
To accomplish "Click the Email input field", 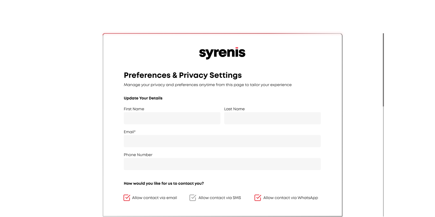I will (x=222, y=141).
